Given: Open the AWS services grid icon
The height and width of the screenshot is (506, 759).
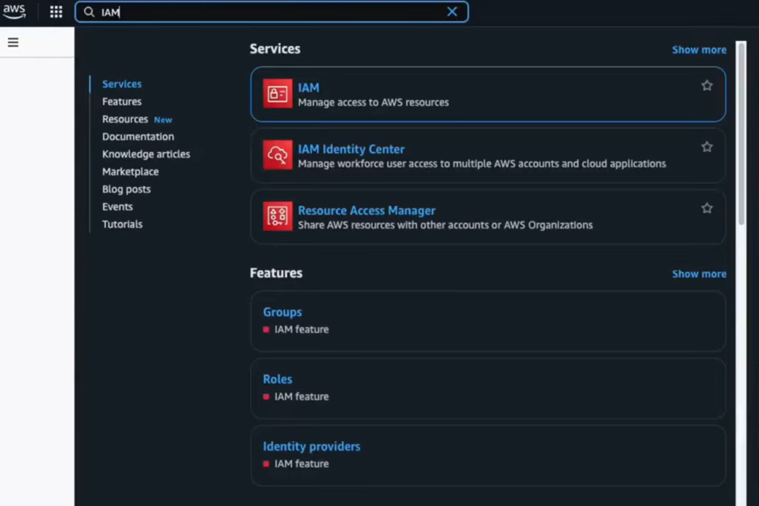Looking at the screenshot, I should coord(56,12).
